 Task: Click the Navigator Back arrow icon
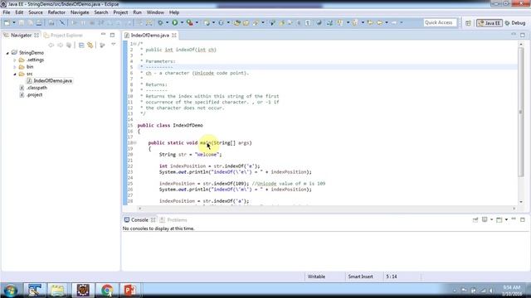pyautogui.click(x=51, y=45)
